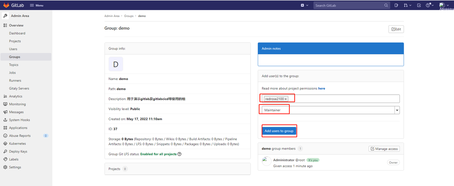Open the Administrator avatar menu
454x186 pixels.
[445, 5]
